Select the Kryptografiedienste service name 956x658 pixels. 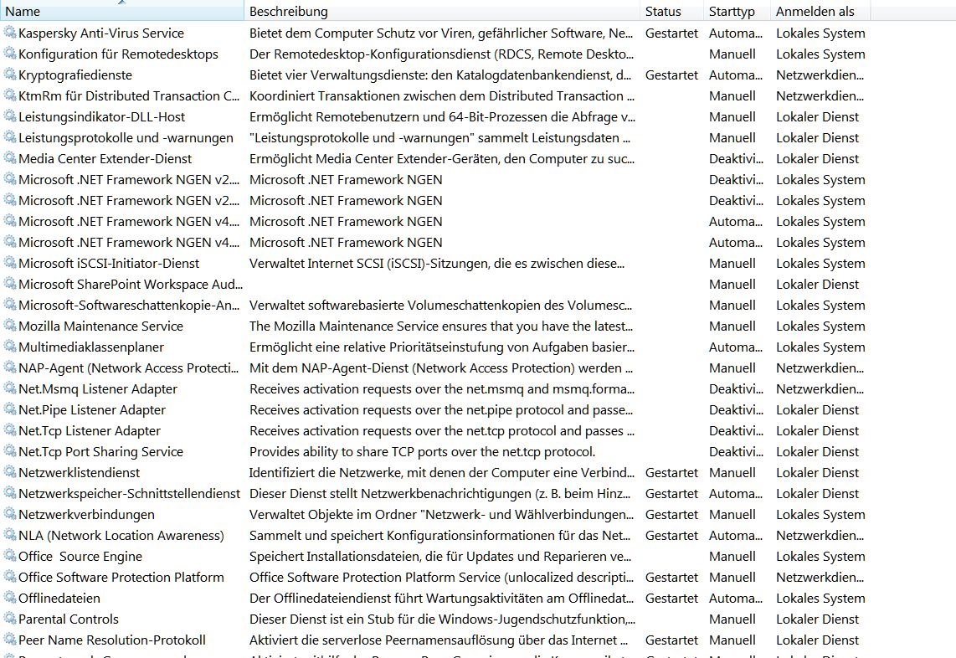point(75,75)
